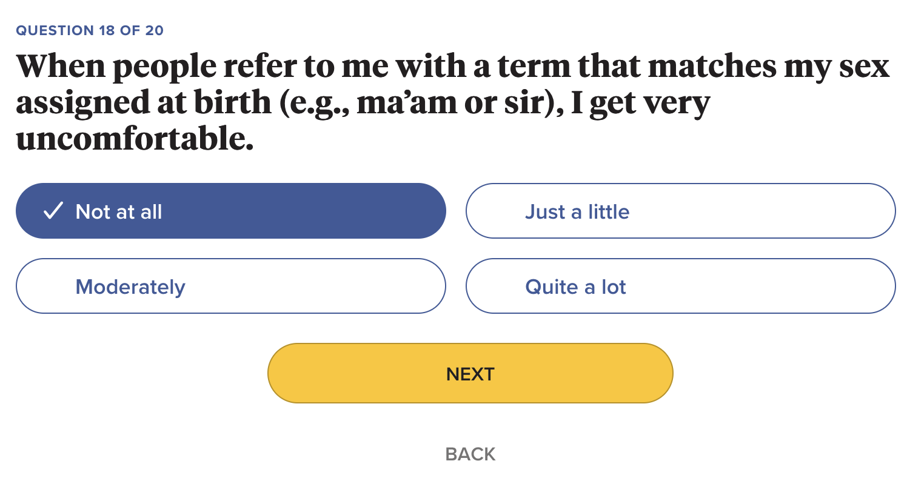Click the "Question 18 of 20" progress label
The height and width of the screenshot is (504, 907).
(x=90, y=30)
